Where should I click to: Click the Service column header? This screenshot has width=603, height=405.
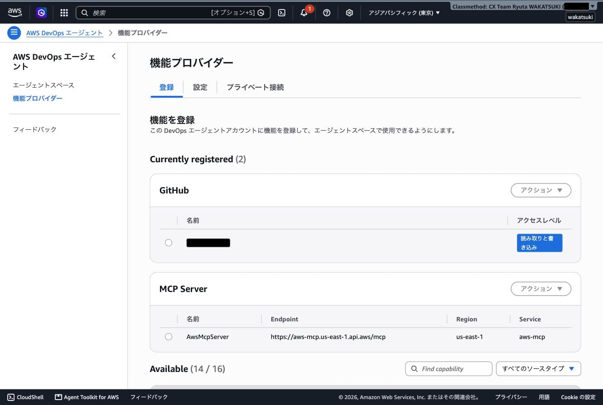tap(530, 319)
